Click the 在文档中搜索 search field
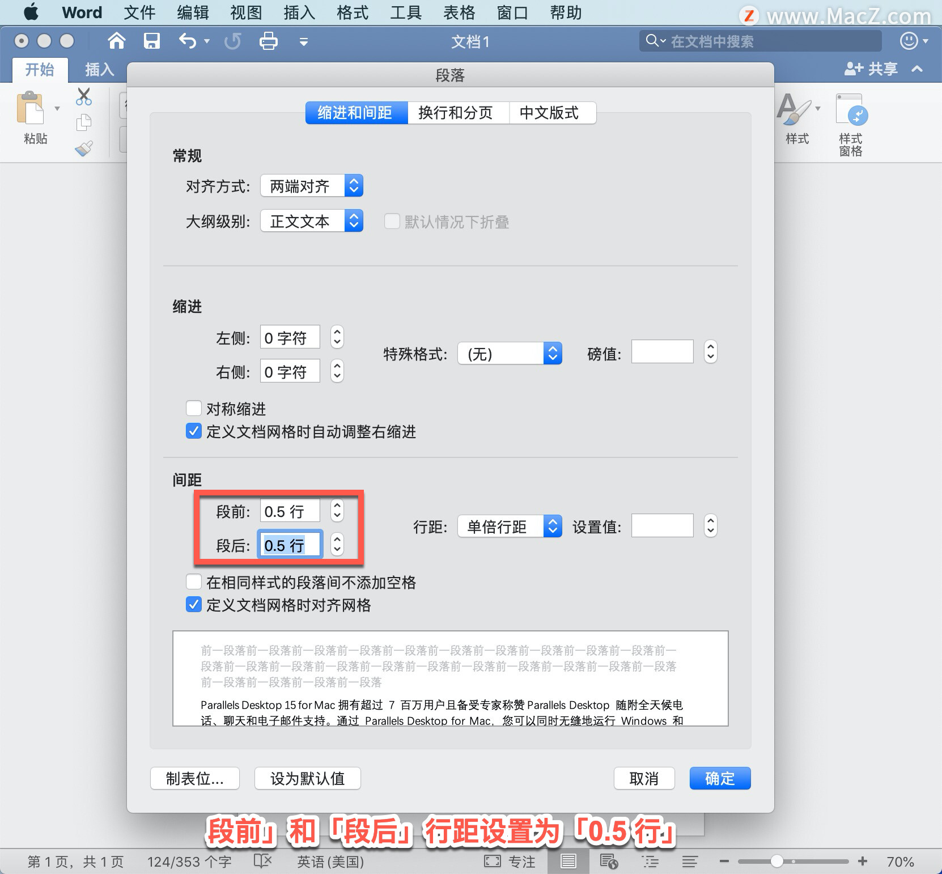The height and width of the screenshot is (874, 942). coord(761,40)
